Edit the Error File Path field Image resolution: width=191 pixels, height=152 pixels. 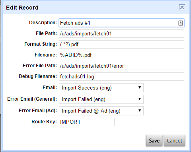121,66
